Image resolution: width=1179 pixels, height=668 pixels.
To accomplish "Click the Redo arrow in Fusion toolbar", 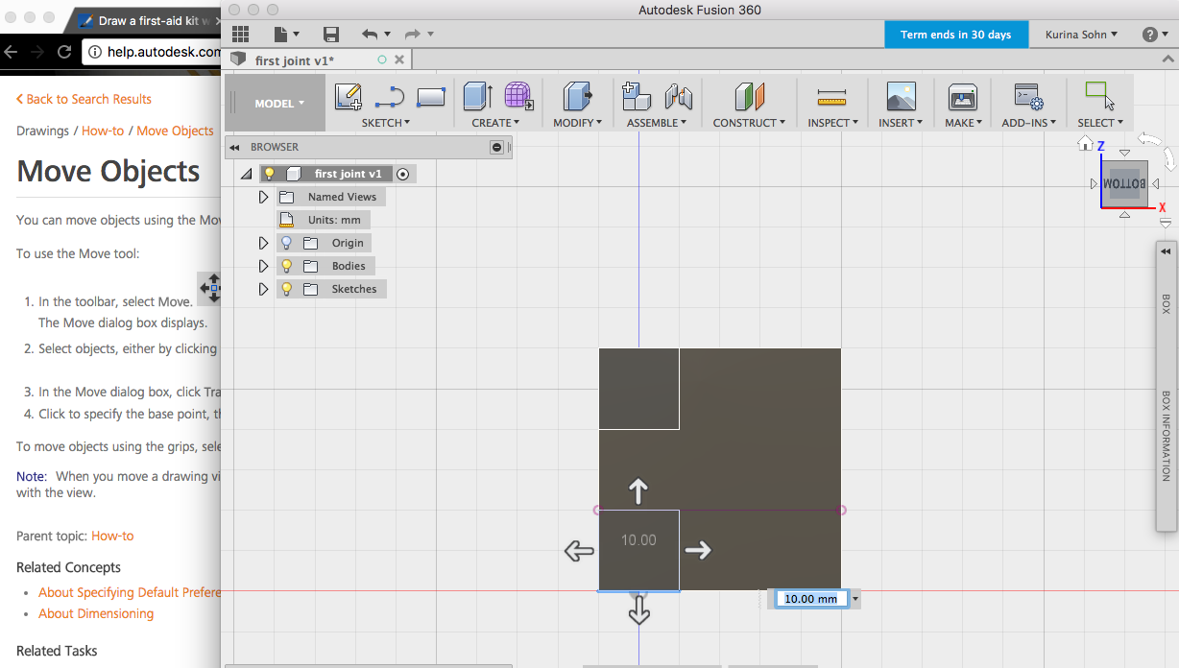I will (413, 35).
